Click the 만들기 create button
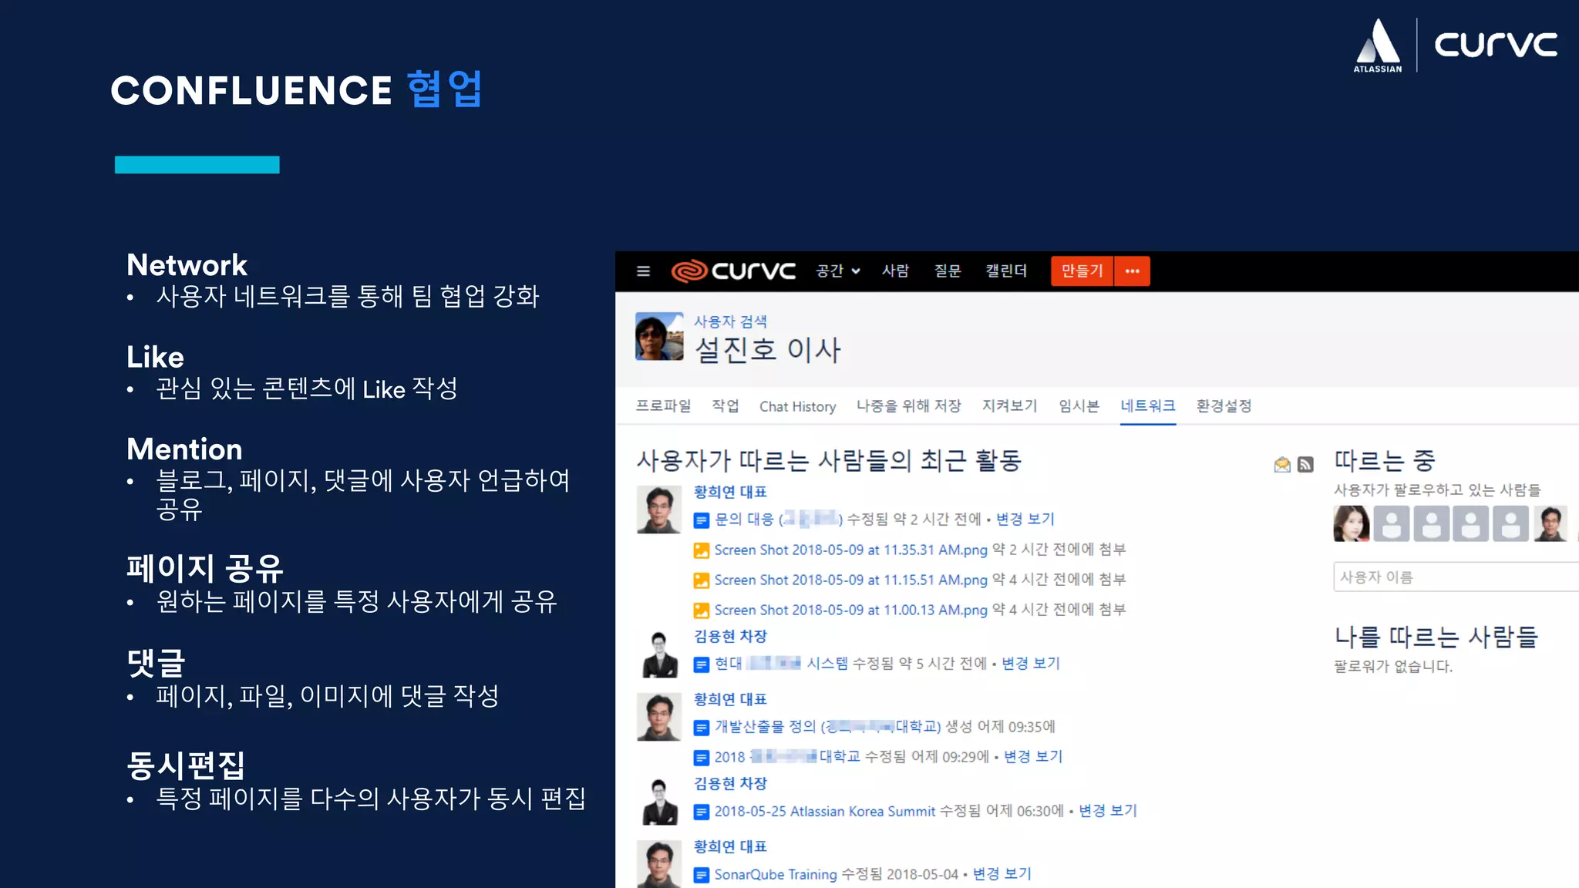Screen dimensions: 1579x888 tap(1082, 271)
